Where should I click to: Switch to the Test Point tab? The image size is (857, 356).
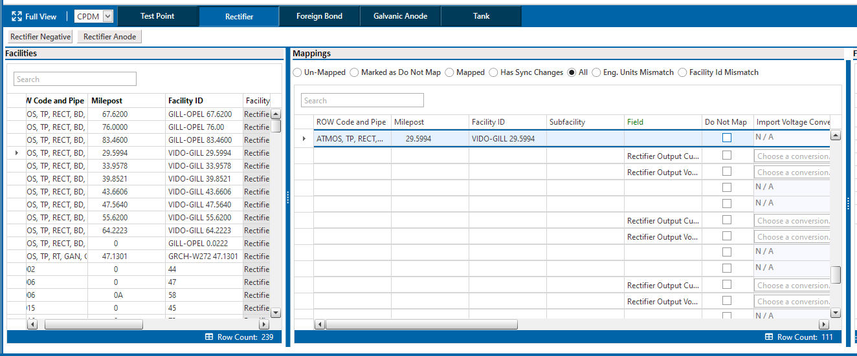(x=157, y=16)
